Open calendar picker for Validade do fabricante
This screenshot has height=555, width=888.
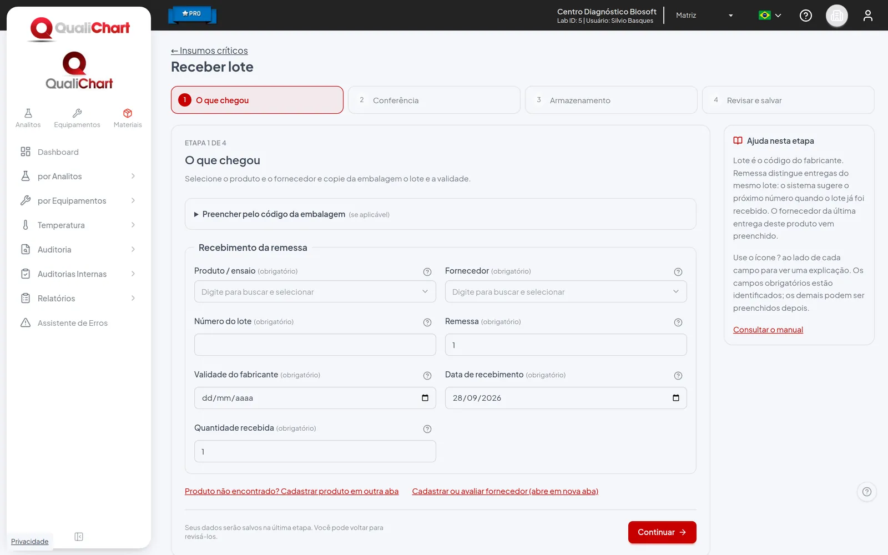(x=425, y=398)
